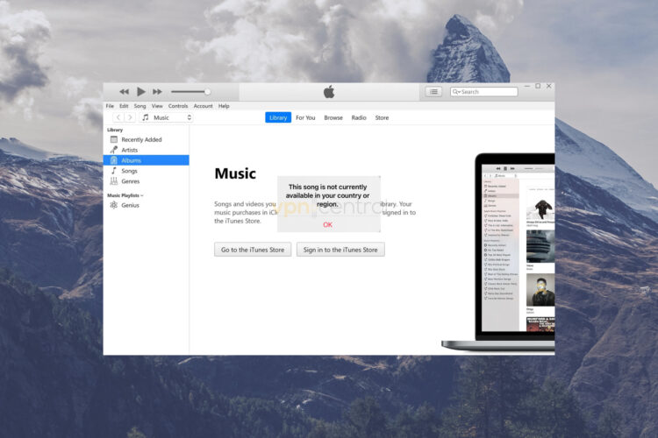The height and width of the screenshot is (438, 658).
Task: Switch to the Library tab
Action: (278, 117)
